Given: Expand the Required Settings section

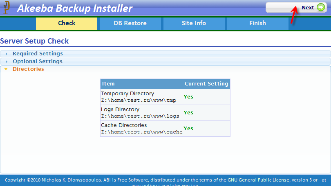Looking at the screenshot, I should coord(165,54).
